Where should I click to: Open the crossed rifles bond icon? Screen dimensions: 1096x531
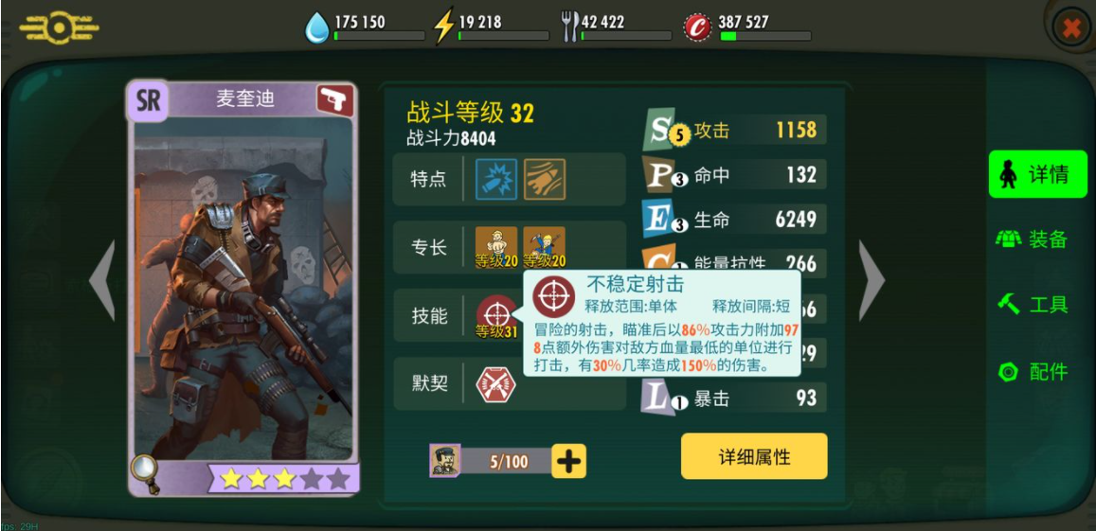pyautogui.click(x=495, y=383)
